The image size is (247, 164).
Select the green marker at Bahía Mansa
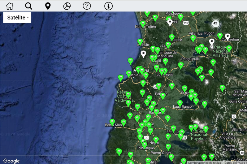pyautogui.click(x=112, y=122)
